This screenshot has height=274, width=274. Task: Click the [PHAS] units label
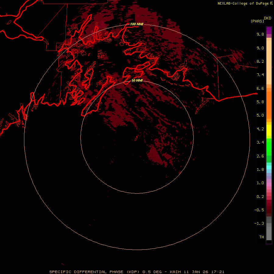[x=257, y=21]
